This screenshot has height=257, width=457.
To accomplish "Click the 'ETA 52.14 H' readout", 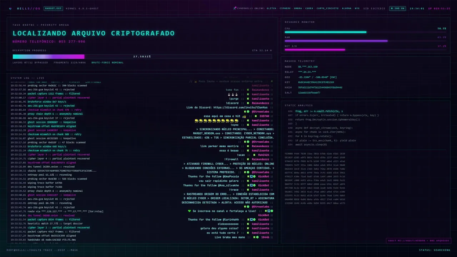I will (x=262, y=50).
